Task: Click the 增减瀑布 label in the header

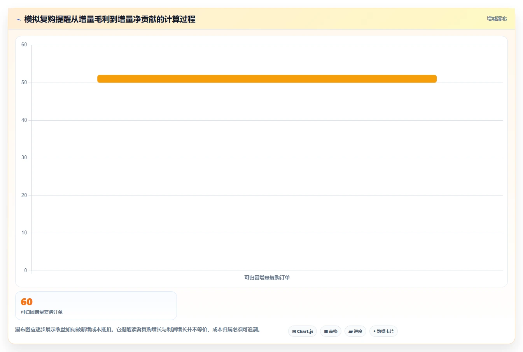Action: point(497,19)
